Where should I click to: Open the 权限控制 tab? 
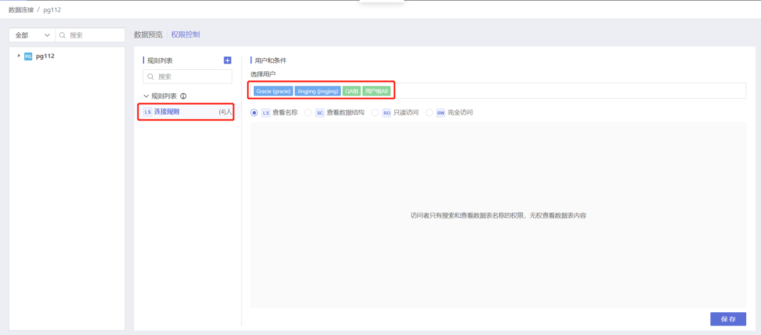click(185, 35)
